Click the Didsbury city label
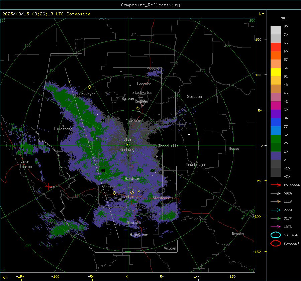301x281 pixels. [126, 150]
